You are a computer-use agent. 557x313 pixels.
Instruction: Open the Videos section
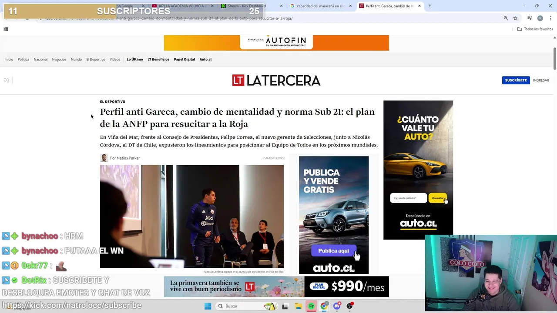click(115, 60)
